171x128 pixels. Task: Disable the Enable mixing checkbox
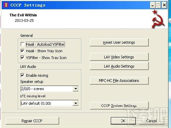point(23,75)
